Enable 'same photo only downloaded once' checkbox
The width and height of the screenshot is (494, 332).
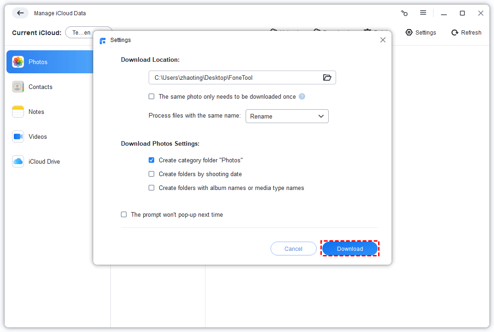(x=151, y=96)
